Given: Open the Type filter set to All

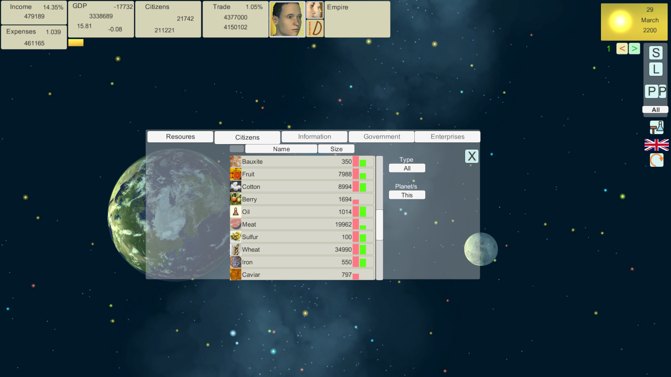Looking at the screenshot, I should [x=407, y=168].
